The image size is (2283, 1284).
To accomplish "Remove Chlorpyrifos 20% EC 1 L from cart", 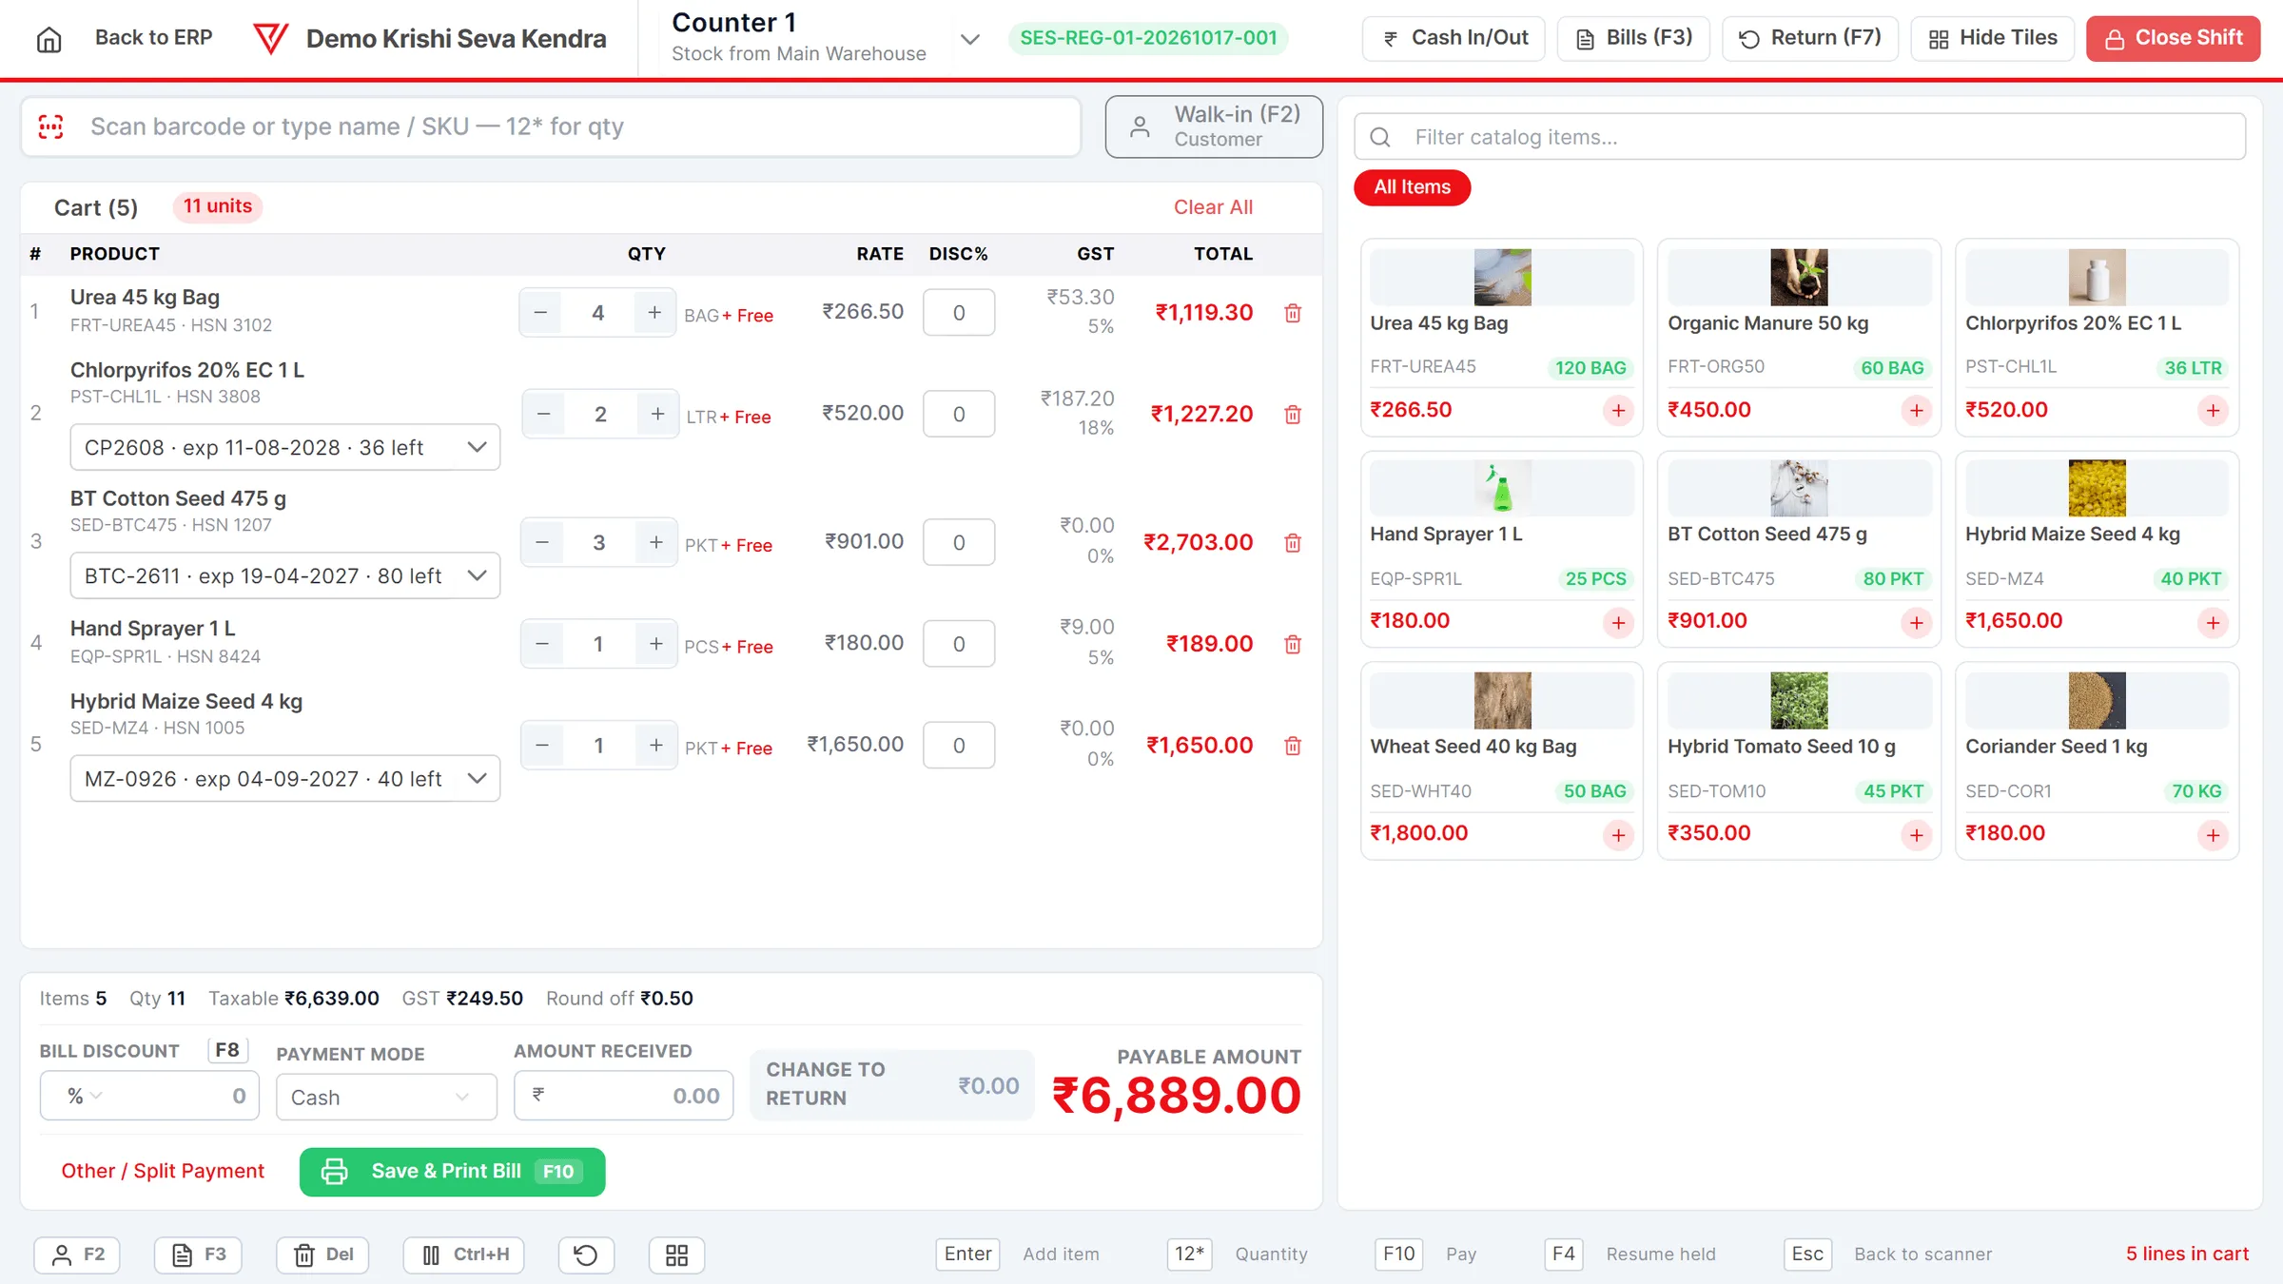I will (x=1293, y=415).
